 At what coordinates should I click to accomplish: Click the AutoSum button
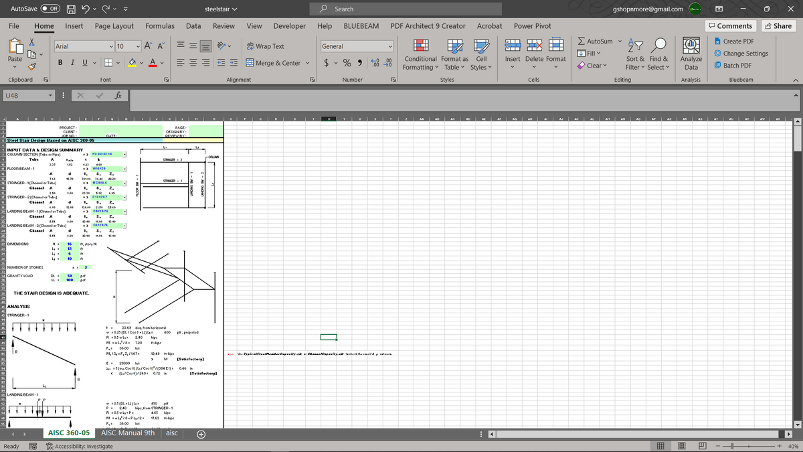click(594, 42)
